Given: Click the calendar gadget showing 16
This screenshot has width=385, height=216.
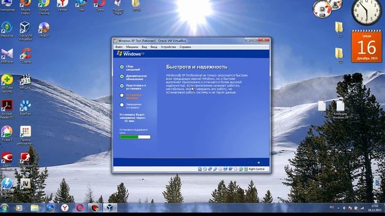Looking at the screenshot, I should (x=367, y=46).
